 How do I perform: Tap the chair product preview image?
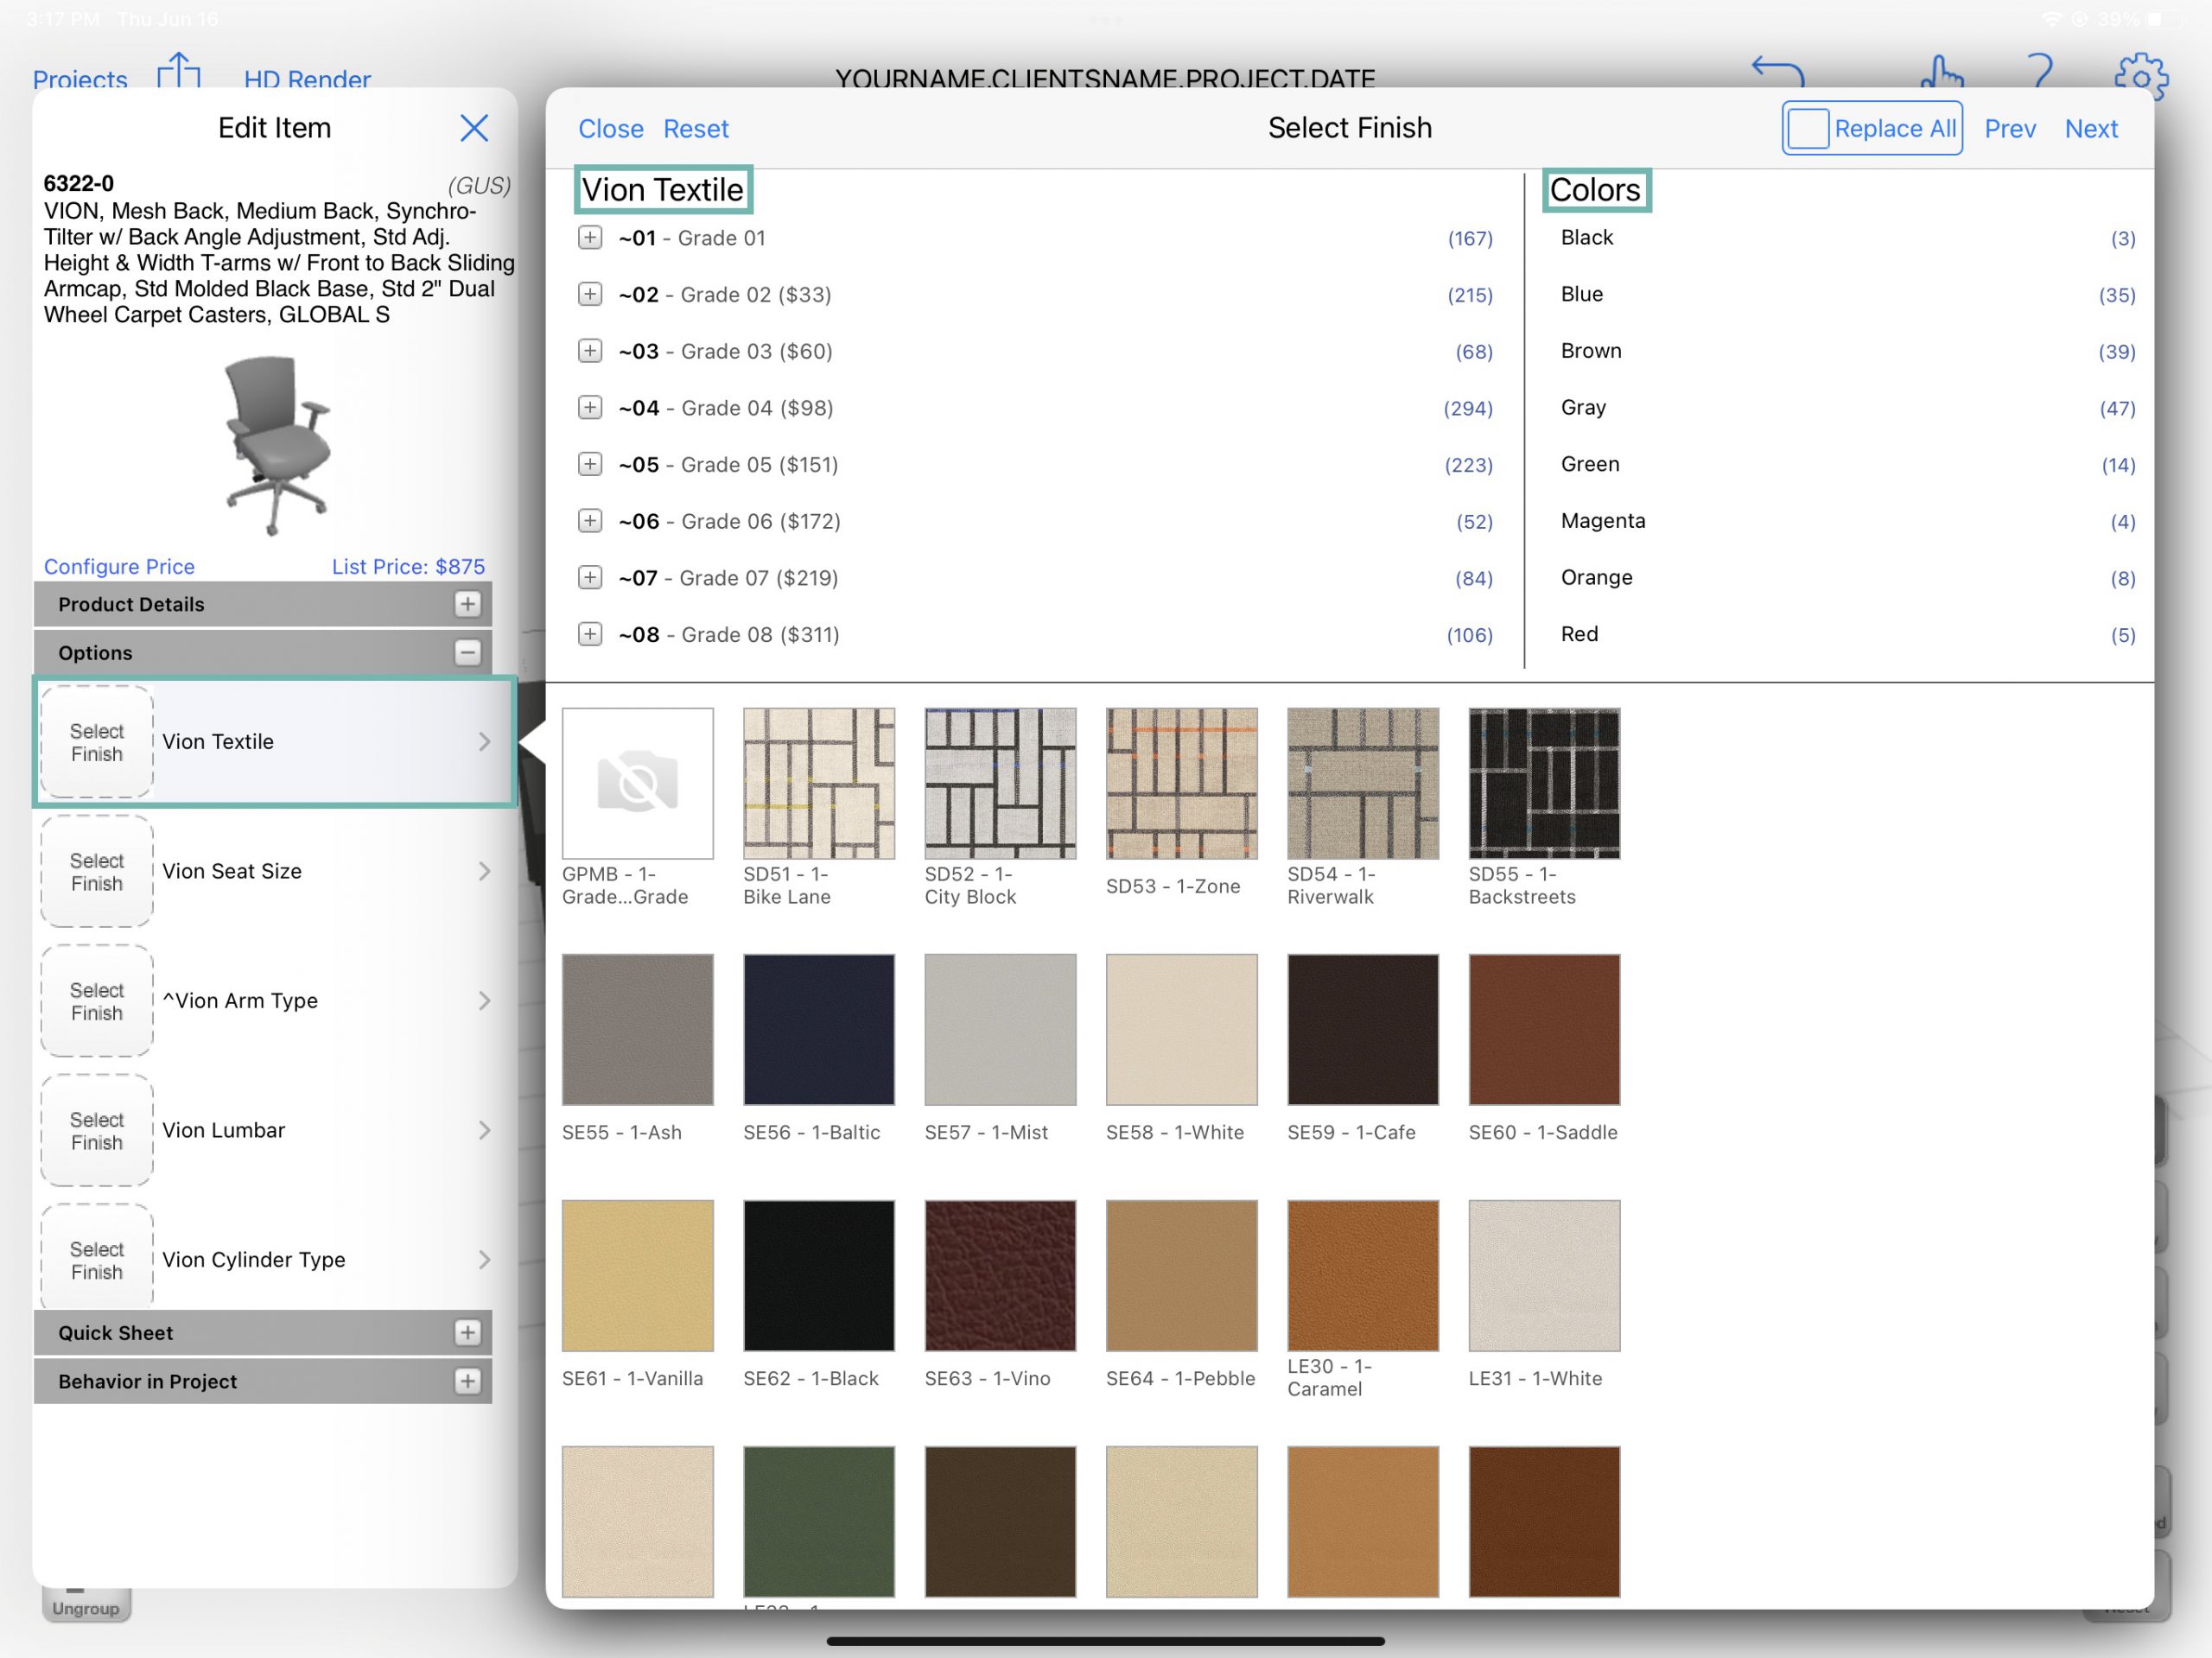276,445
